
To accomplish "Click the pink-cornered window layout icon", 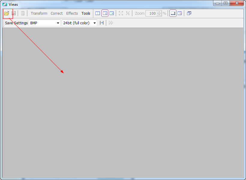I will click(x=180, y=13).
